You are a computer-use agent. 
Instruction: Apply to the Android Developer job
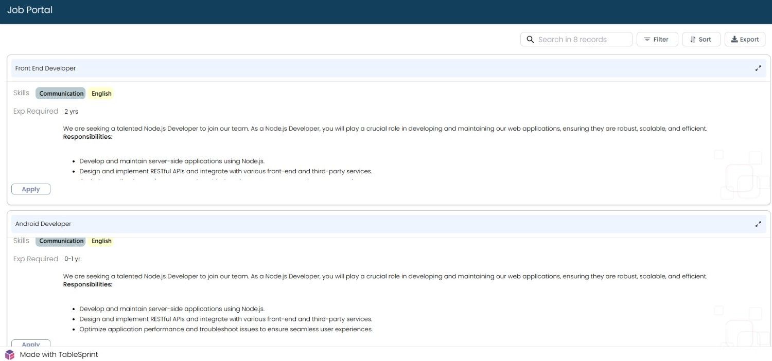pos(31,344)
